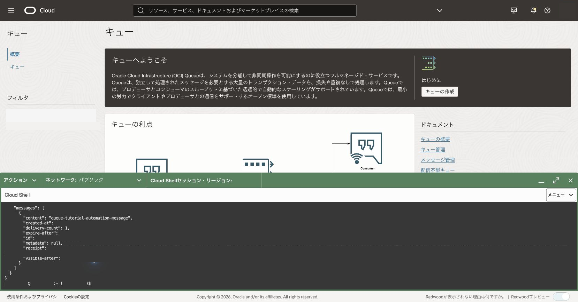
Task: Click the キューの作成 button
Action: pos(440,92)
